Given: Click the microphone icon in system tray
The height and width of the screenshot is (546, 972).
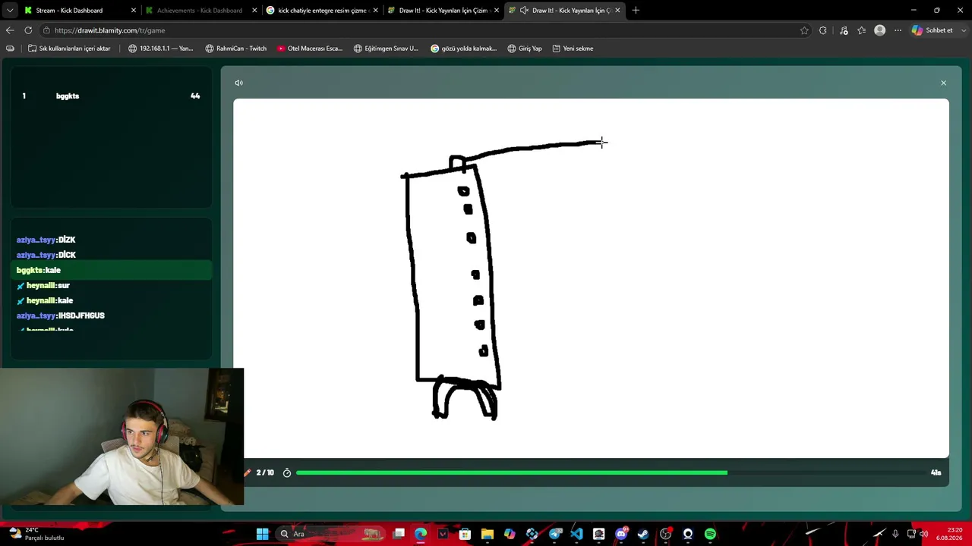Looking at the screenshot, I should (895, 534).
